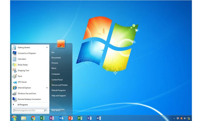202x121 pixels.
Task: Open Connect to a Projector
Action: pyautogui.click(x=30, y=53)
